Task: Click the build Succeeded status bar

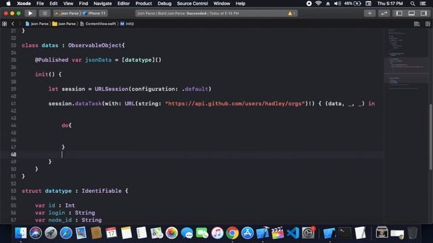Action: [x=216, y=13]
